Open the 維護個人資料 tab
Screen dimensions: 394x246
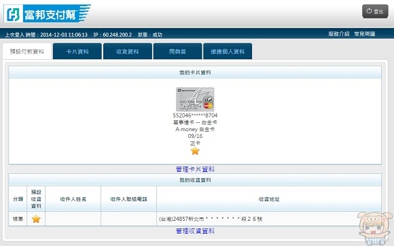coord(228,51)
